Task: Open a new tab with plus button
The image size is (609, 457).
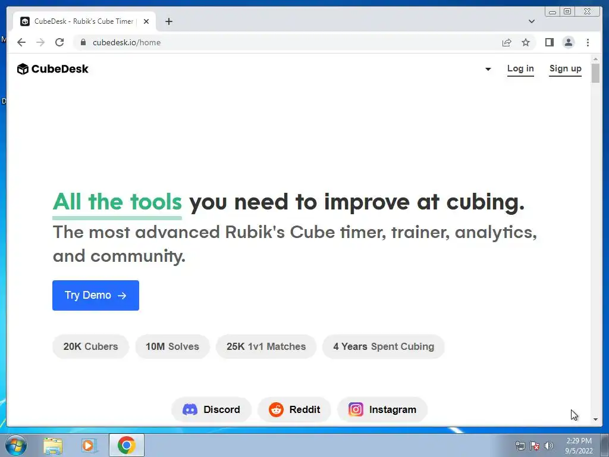Action: coord(168,21)
